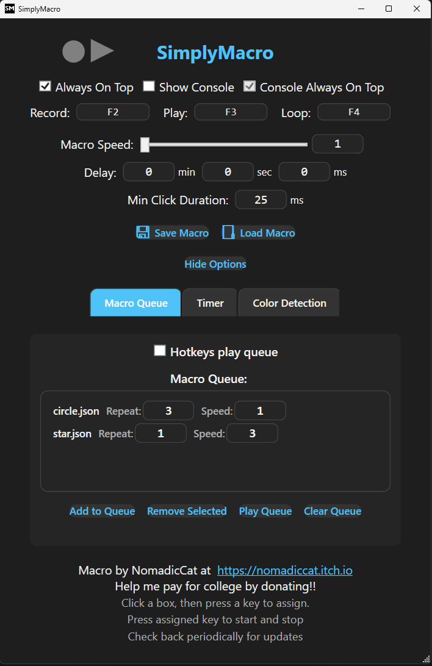
Task: Toggle the Always On Top checkbox
Action: point(45,86)
